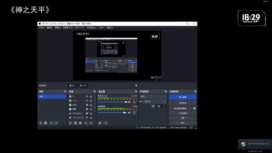Open the three-dot options for 桌面音频
Screen dimensions: 272x153
[x=134, y=113]
